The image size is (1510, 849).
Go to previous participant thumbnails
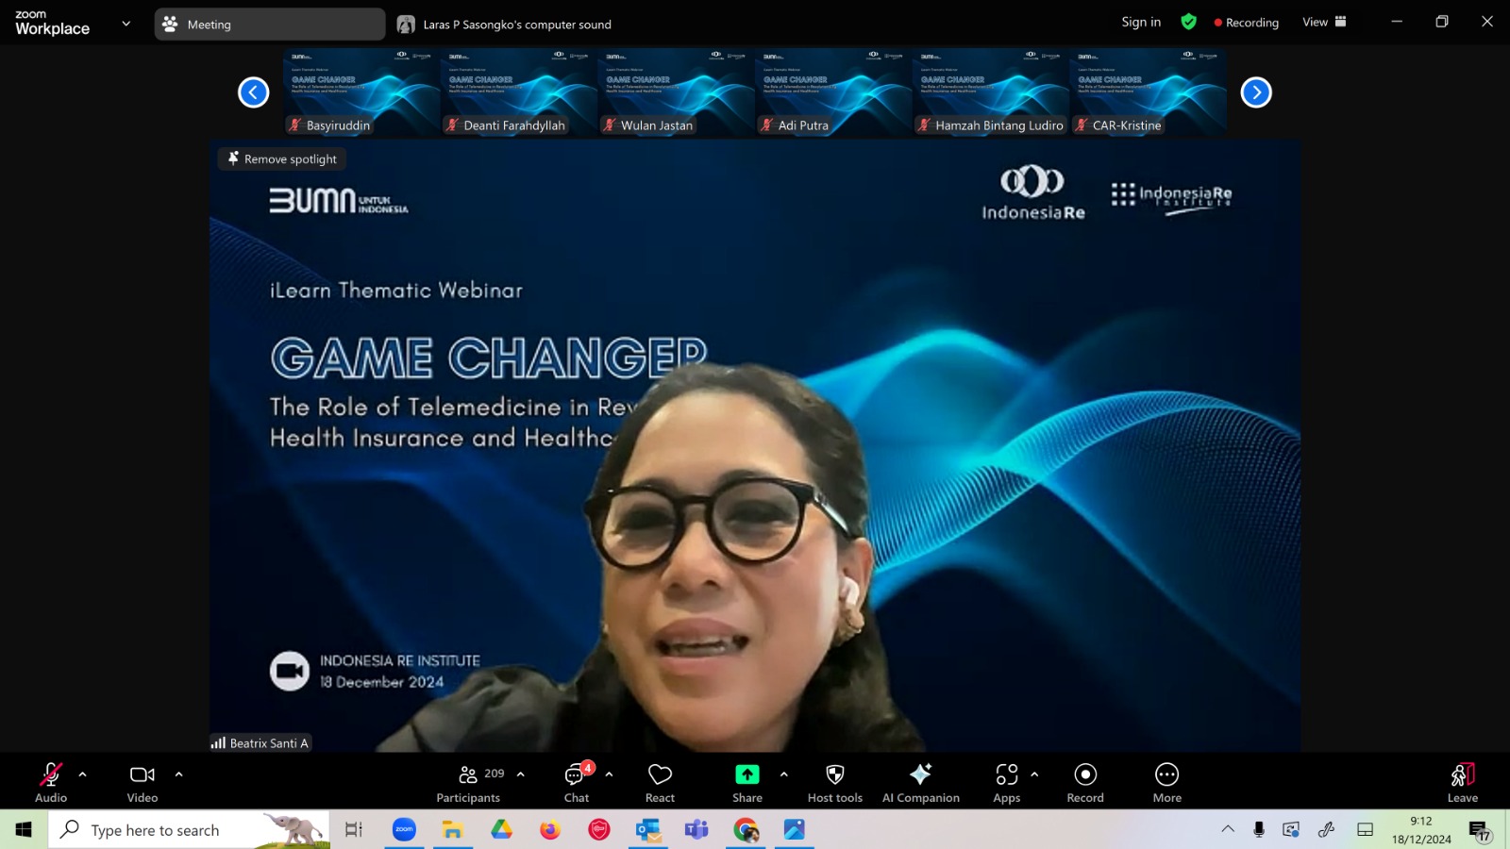(254, 92)
